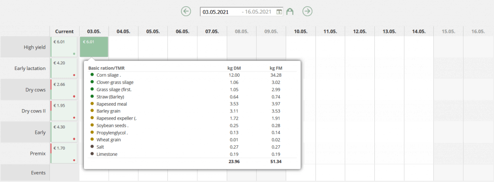Click the 06.05. column header

point(182,31)
